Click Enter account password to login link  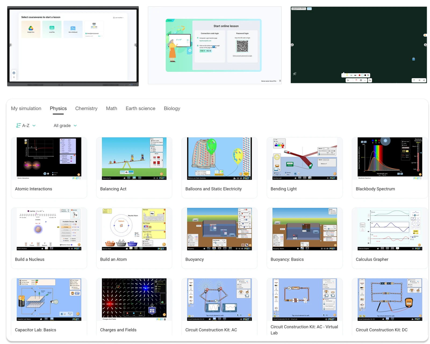tap(242, 56)
